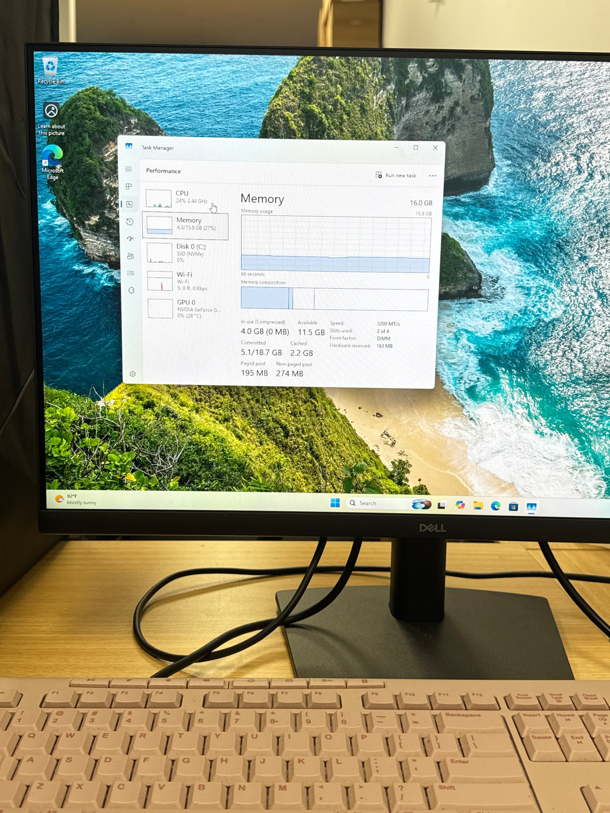Open the weather widget showing Mostly sunny
Screen dimensions: 610x813
pos(75,499)
